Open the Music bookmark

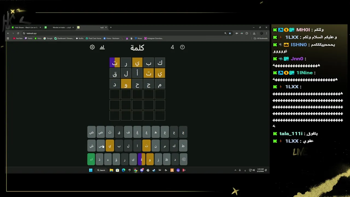pyautogui.click(x=138, y=38)
